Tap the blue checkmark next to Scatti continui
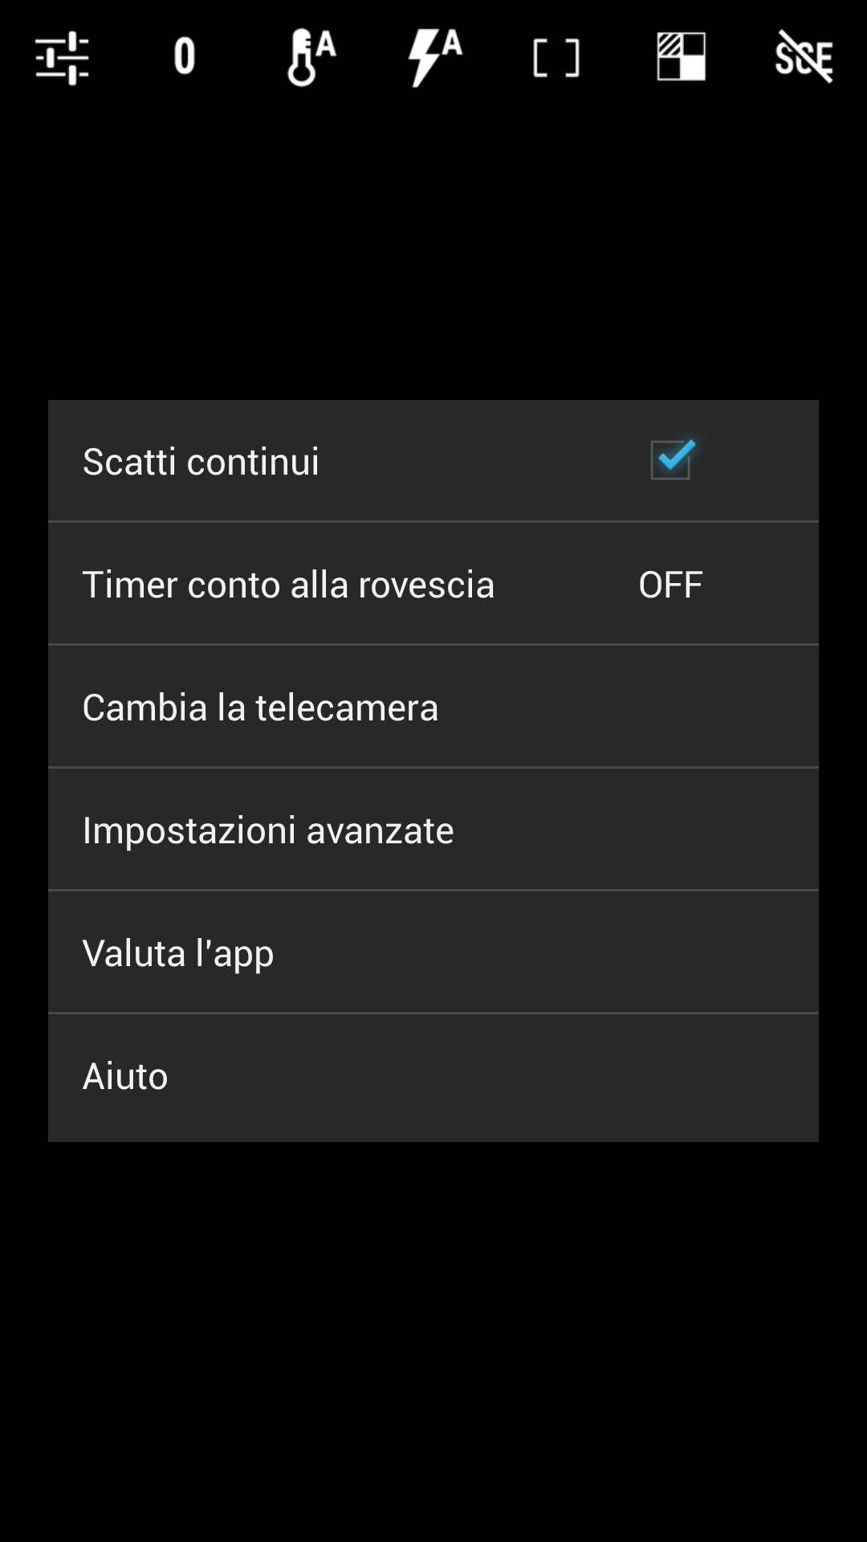867x1542 pixels. point(674,456)
